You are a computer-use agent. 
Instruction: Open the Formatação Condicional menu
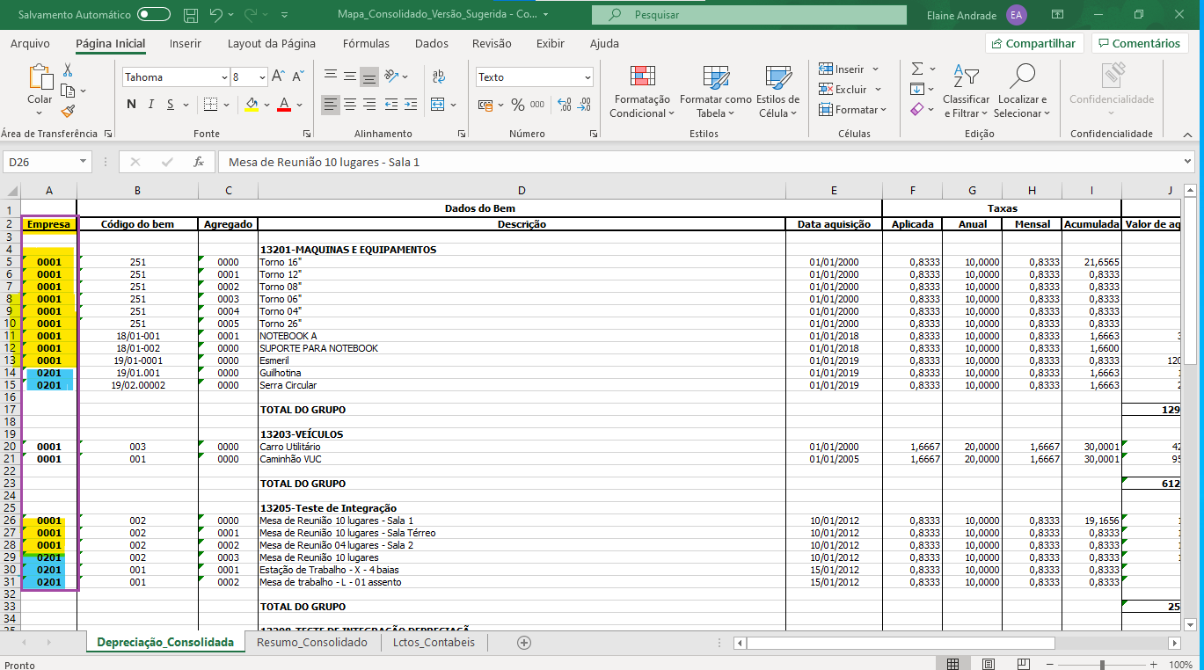point(642,91)
